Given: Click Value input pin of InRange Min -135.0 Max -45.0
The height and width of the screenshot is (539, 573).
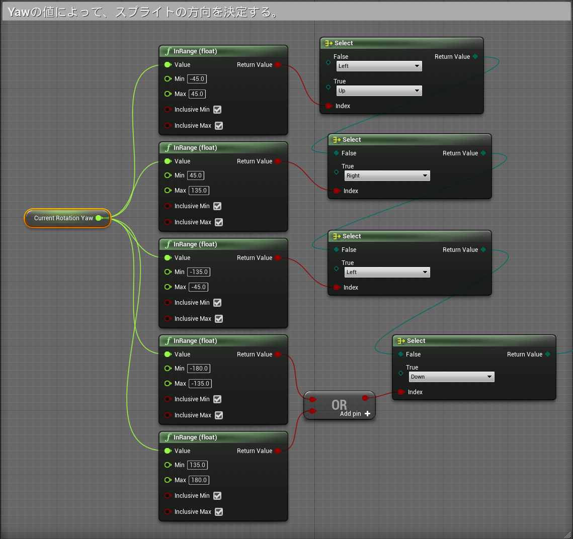Looking at the screenshot, I should [x=168, y=258].
